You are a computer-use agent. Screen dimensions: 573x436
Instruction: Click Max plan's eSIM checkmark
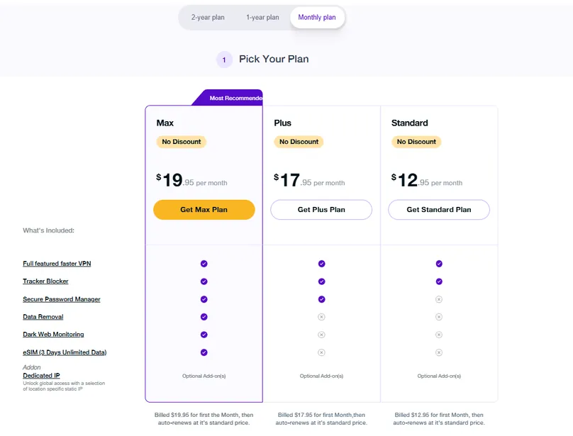(x=204, y=352)
